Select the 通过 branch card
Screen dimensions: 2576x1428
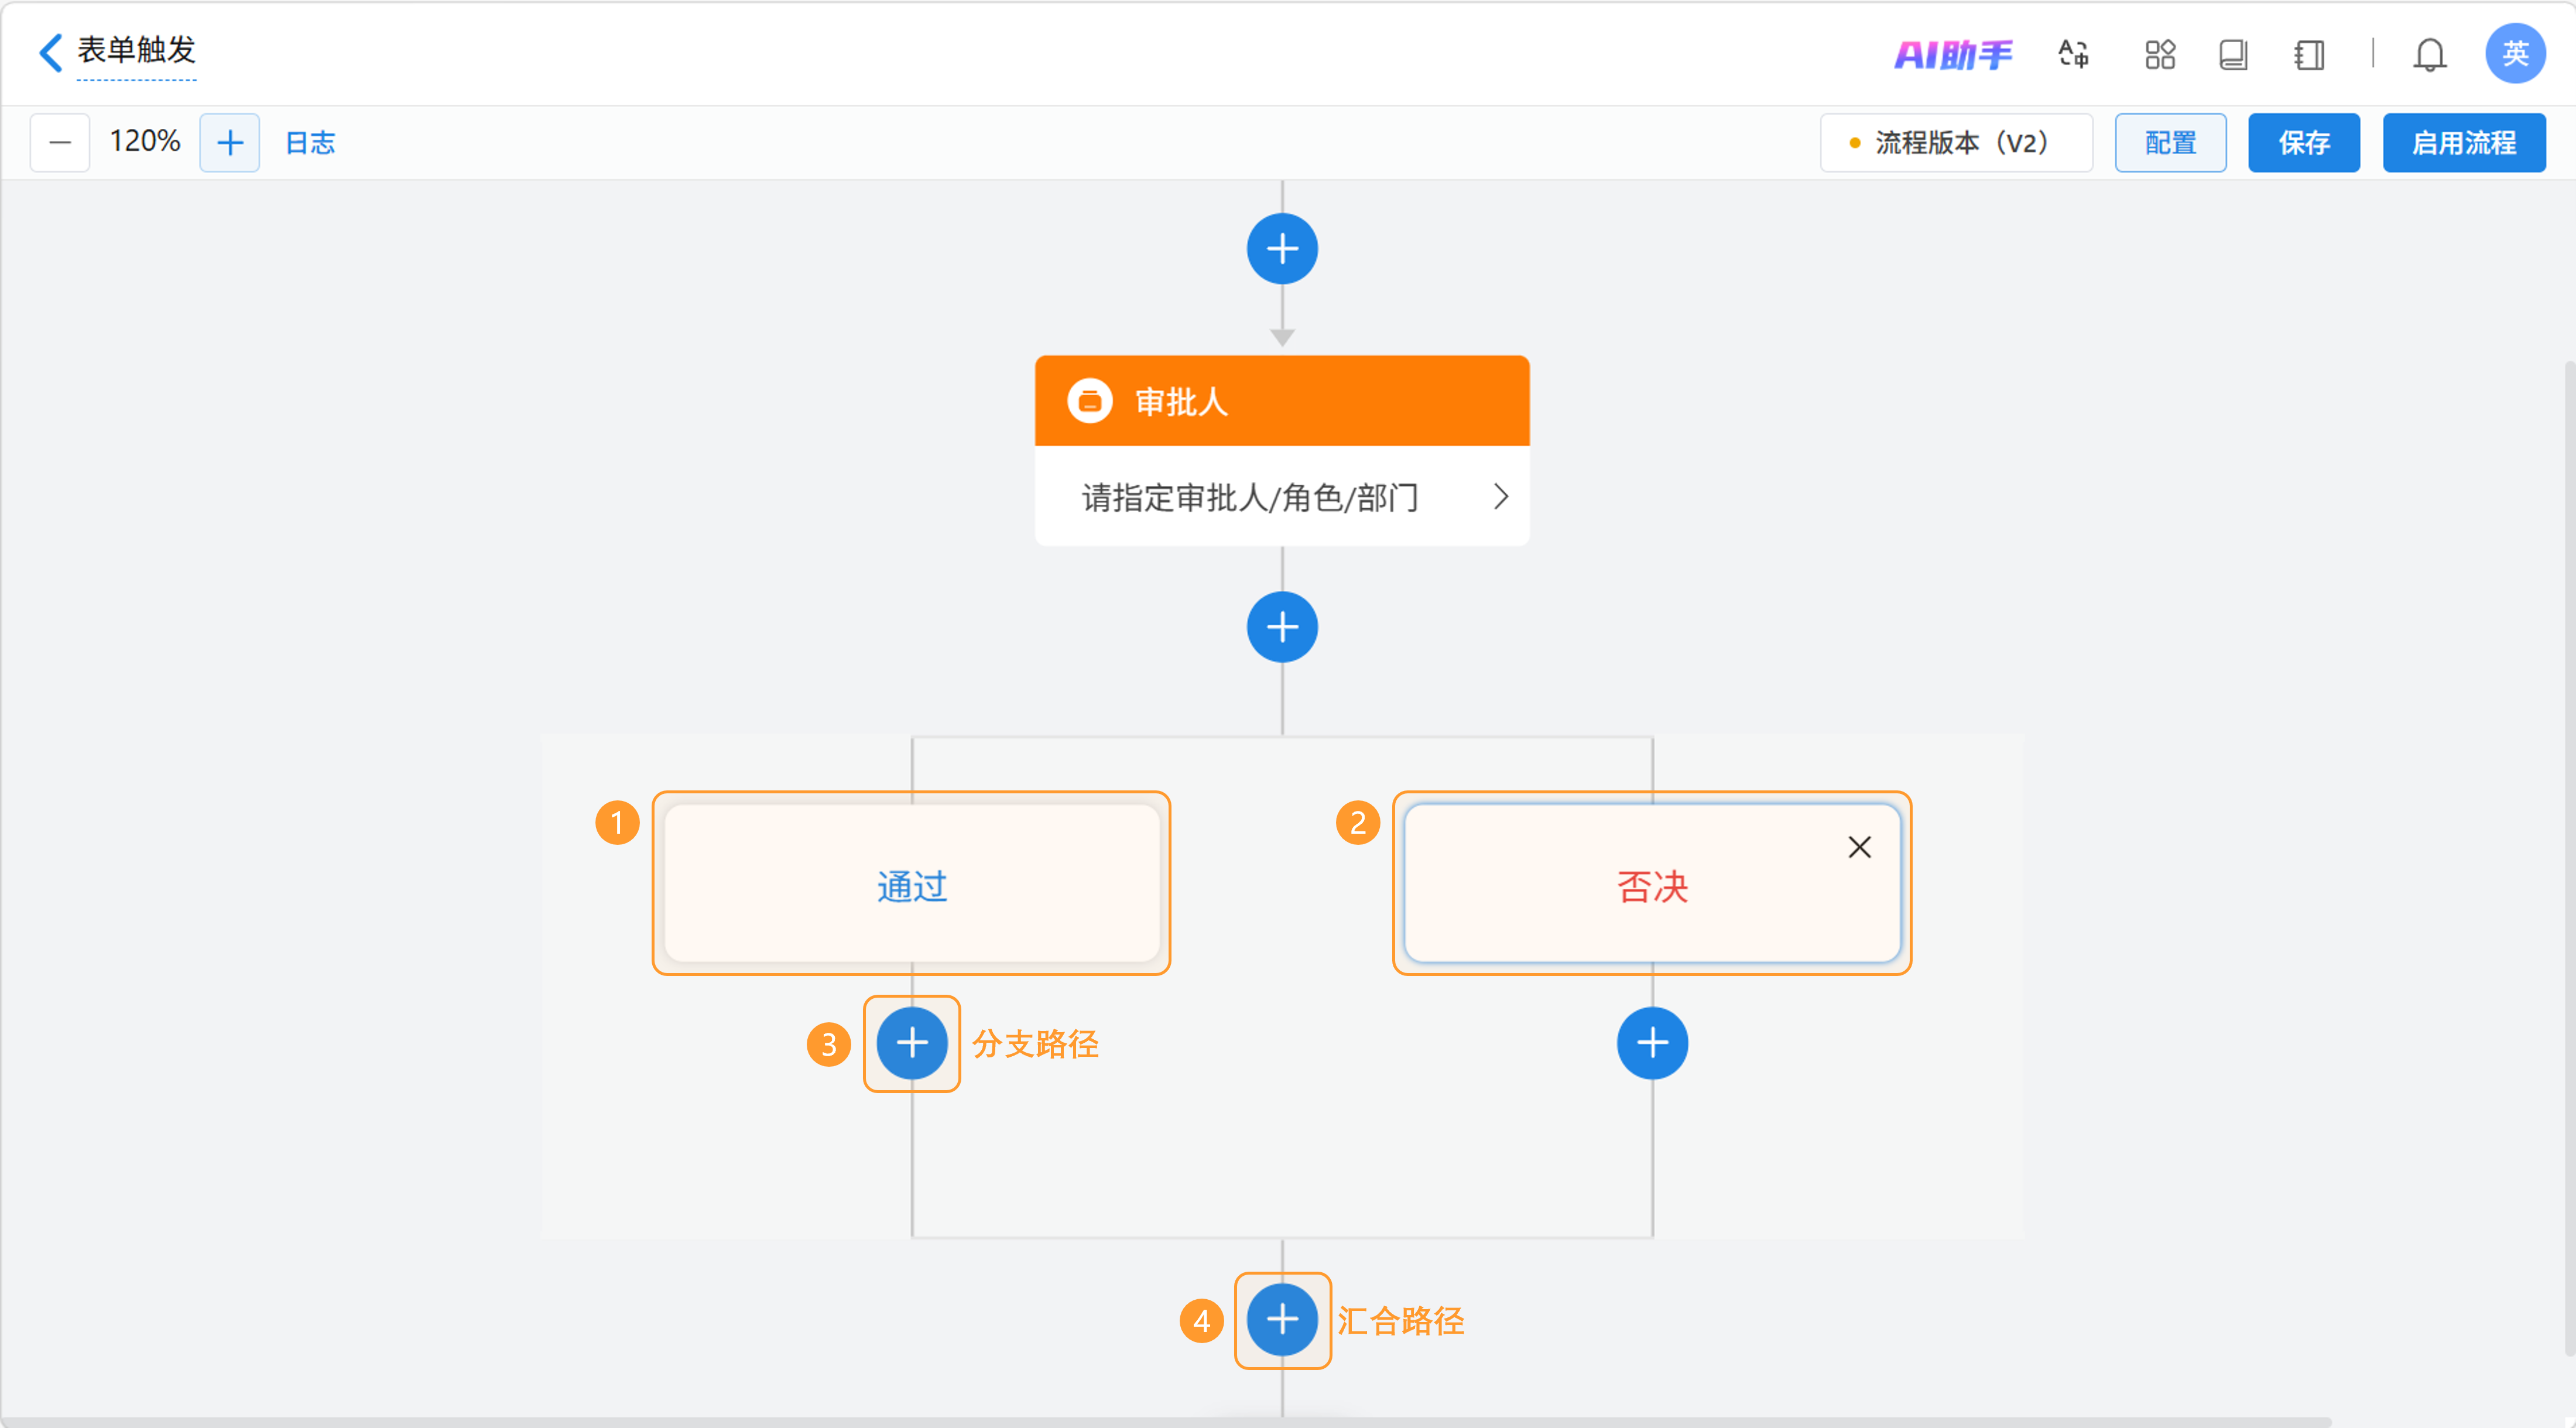(911, 885)
